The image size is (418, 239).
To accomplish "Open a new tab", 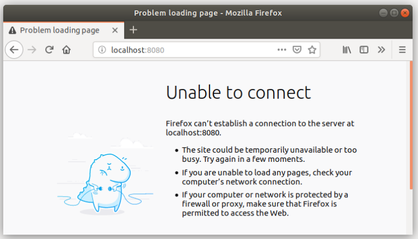I will 133,30.
